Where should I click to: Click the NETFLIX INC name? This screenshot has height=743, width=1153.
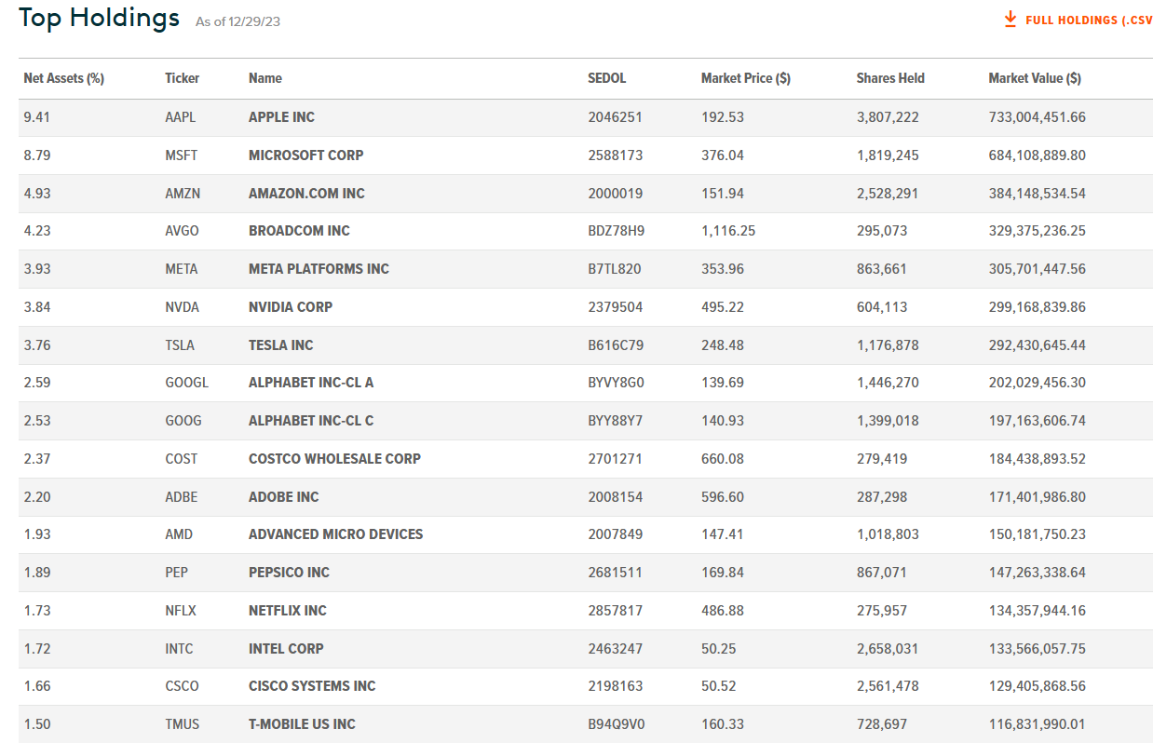click(x=287, y=611)
